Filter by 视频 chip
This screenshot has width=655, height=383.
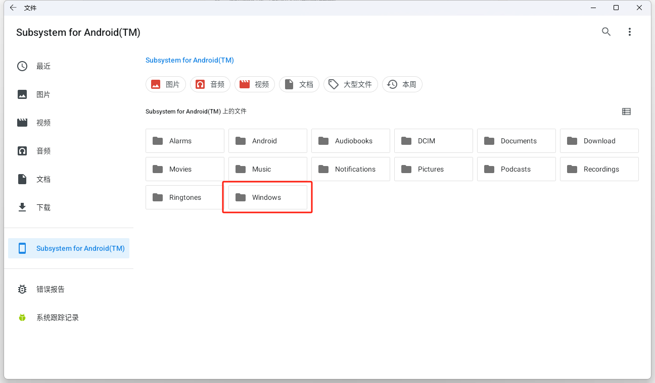click(255, 84)
